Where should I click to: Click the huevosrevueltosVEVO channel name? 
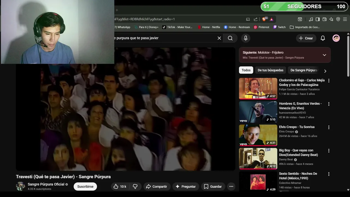pyautogui.click(x=292, y=113)
